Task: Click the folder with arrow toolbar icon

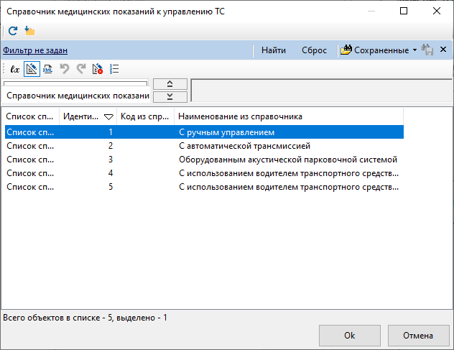Action: [29, 31]
